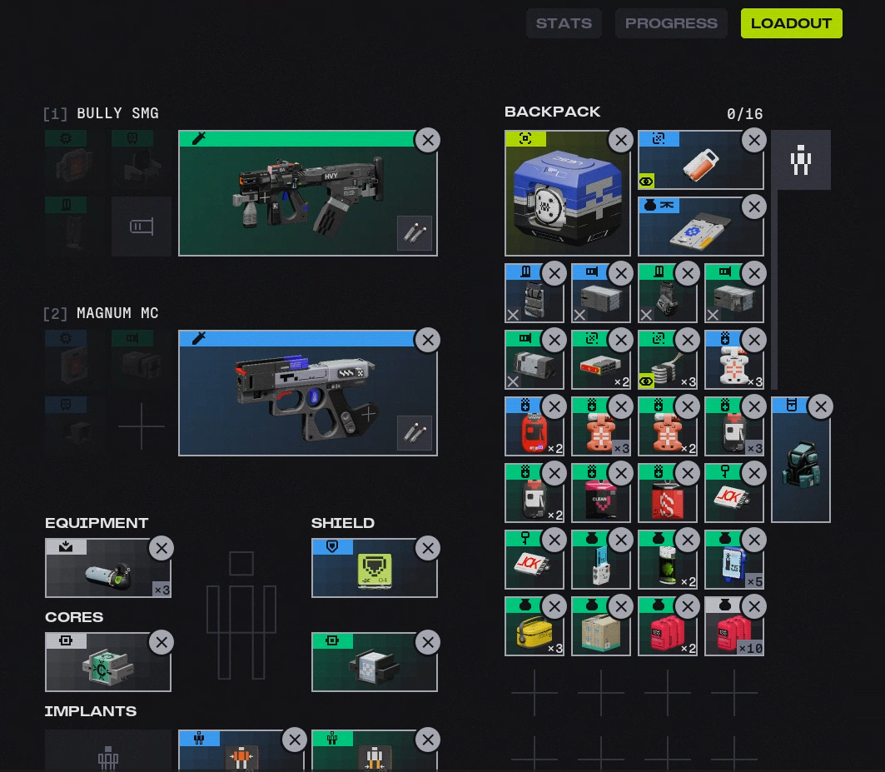Click the backpack vertical scrollbar
885x772 pixels.
[x=774, y=291]
